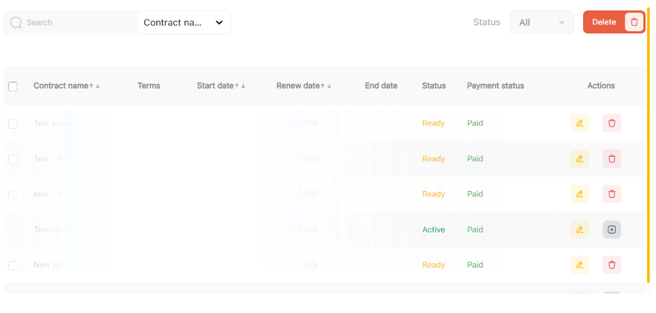The width and height of the screenshot is (656, 313).
Task: Sort Contract name ascending with up arrow
Action: (x=91, y=86)
